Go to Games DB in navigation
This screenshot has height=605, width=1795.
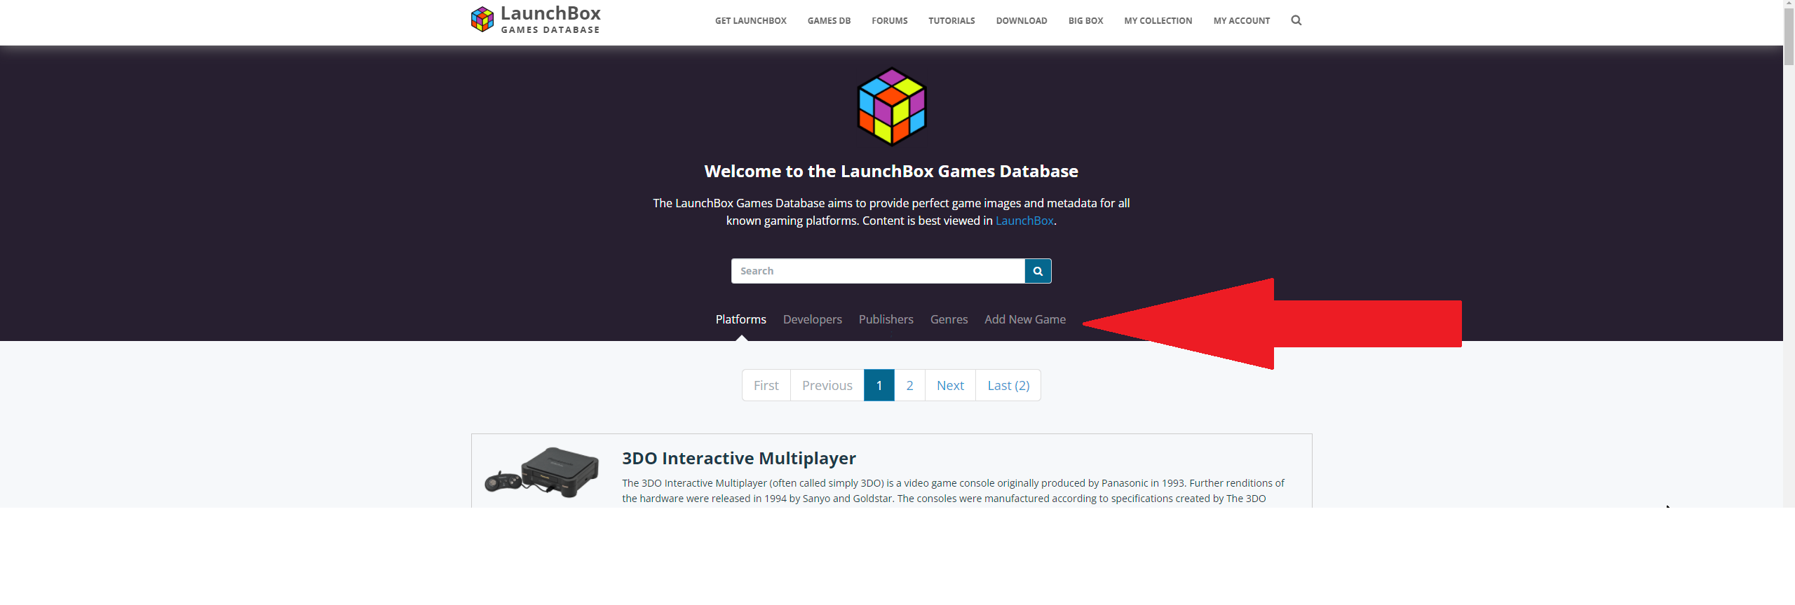(x=829, y=21)
